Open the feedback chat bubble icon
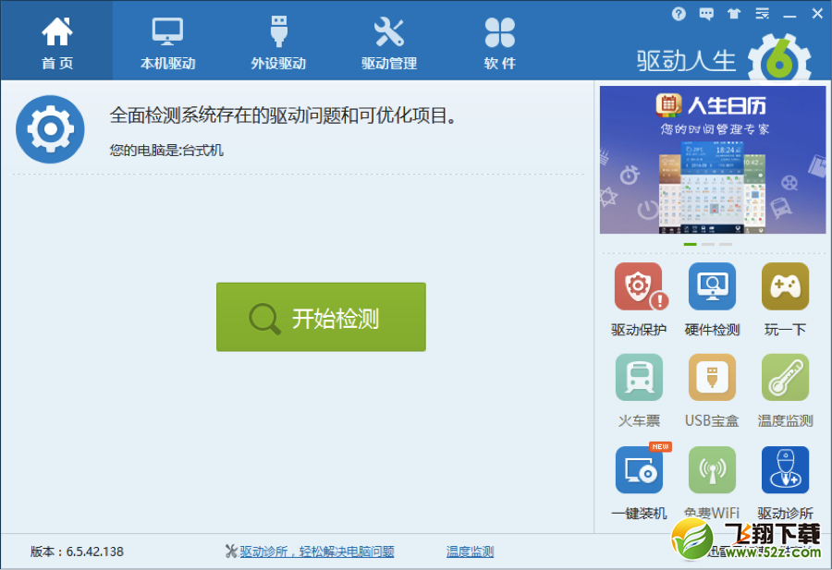Image resolution: width=832 pixels, height=570 pixels. coord(706,14)
